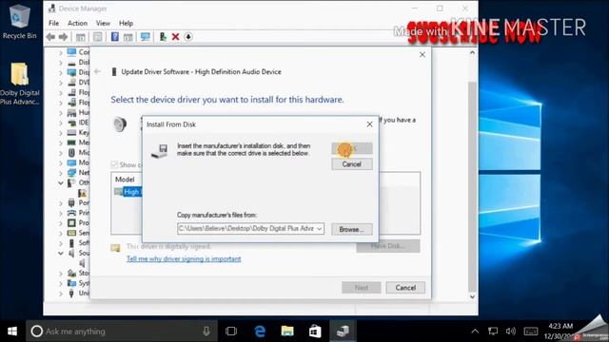
Task: Click the touch keyboard icon in system tray
Action: 531,332
